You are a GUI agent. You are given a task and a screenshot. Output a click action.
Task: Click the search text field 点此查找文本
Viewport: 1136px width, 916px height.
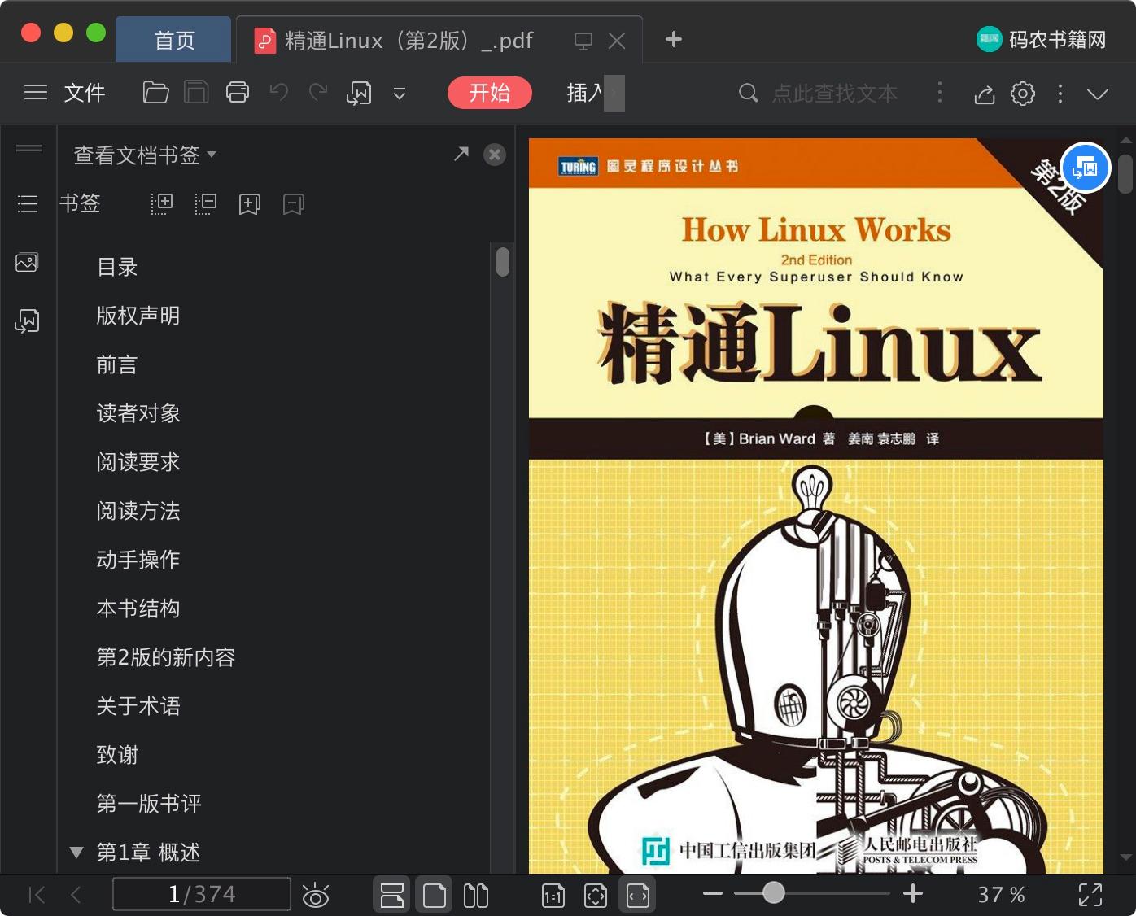click(833, 94)
